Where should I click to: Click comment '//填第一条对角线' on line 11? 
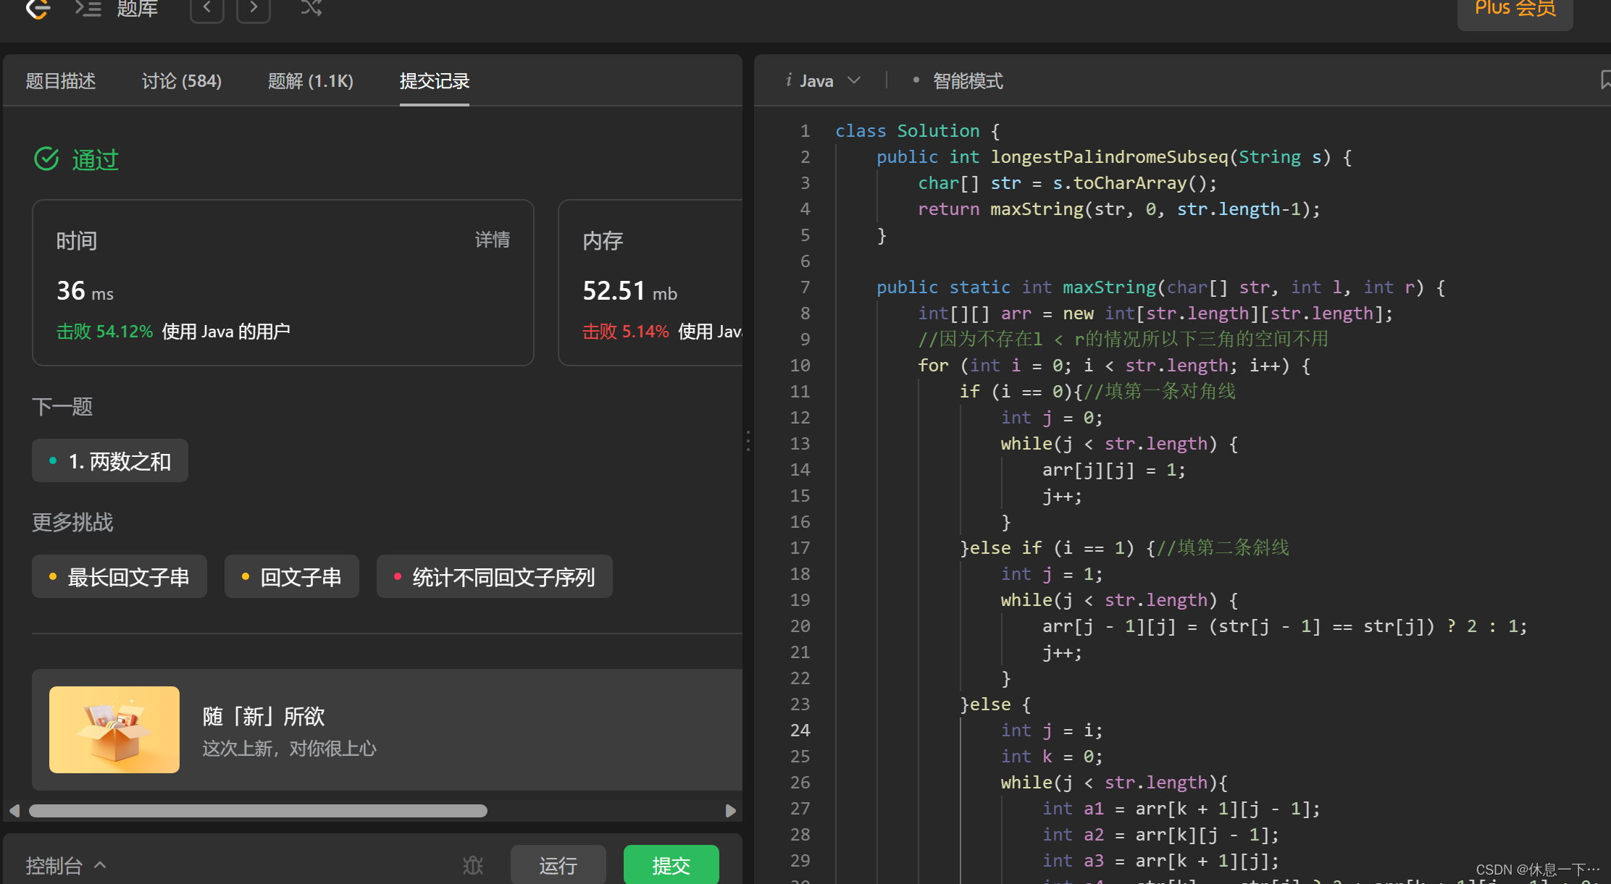pos(1160,392)
